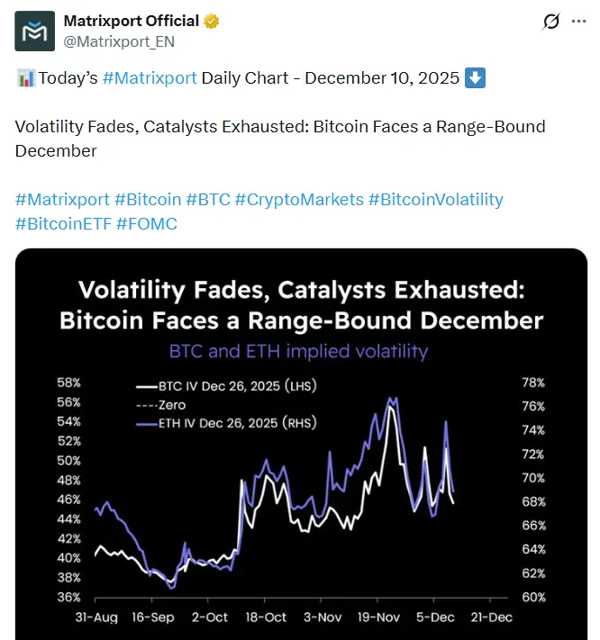Open the #CryptoMarkets hashtag
Viewport: 600px width, 640px height.
coord(298,199)
